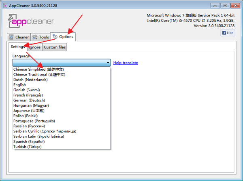
Task: Switch to the Tools tab
Action: coord(40,37)
